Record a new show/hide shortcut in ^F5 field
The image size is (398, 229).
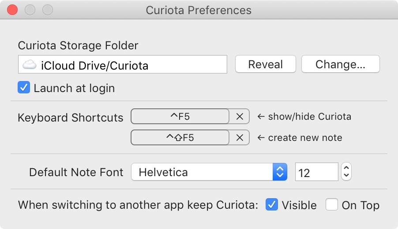180,117
